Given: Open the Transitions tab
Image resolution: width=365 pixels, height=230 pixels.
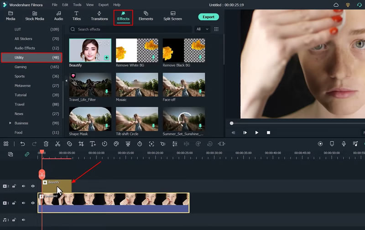Looking at the screenshot, I should tap(99, 16).
